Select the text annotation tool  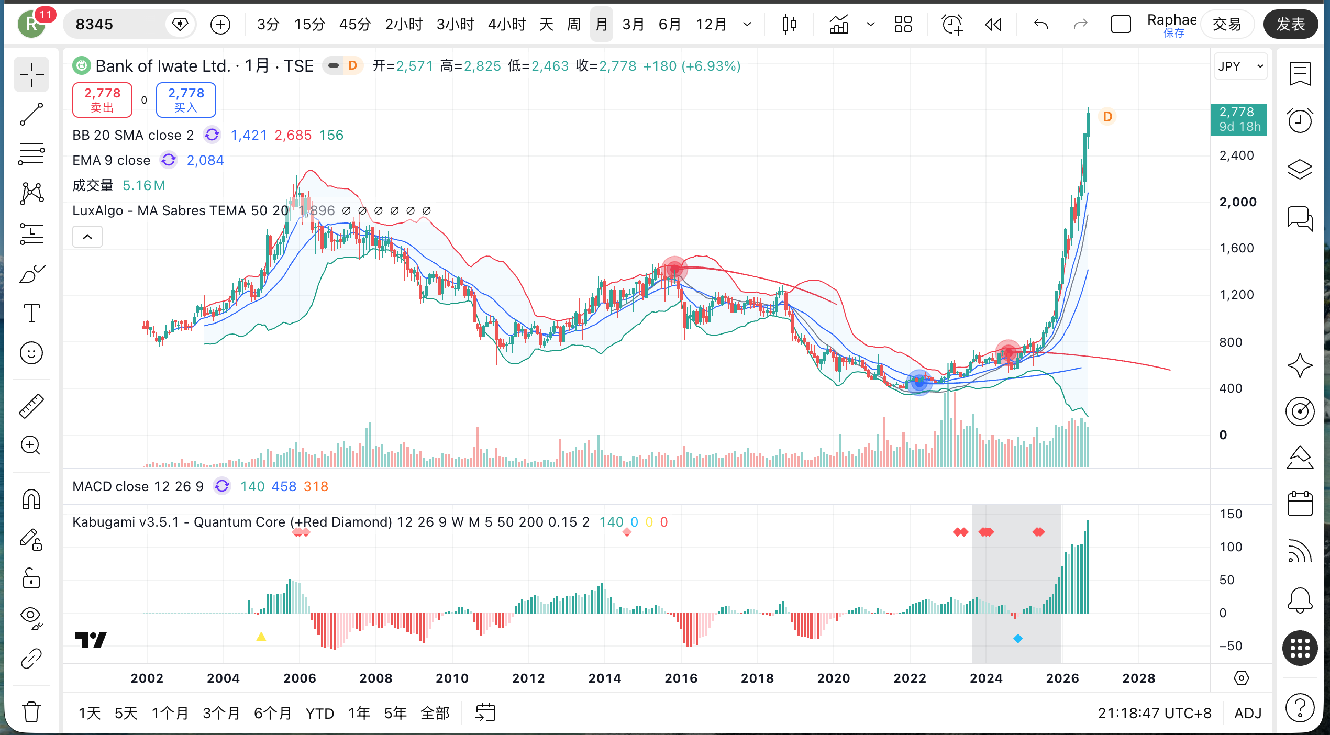(31, 314)
